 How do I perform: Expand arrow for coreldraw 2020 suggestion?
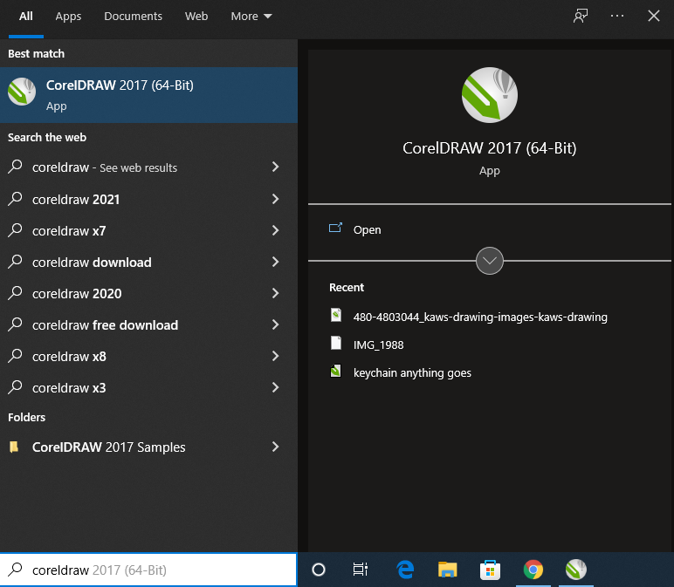tap(275, 293)
